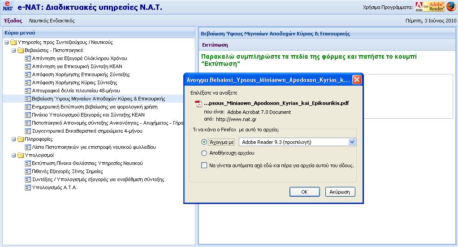
Task: Click the Ακύρωση button
Action: [x=340, y=192]
